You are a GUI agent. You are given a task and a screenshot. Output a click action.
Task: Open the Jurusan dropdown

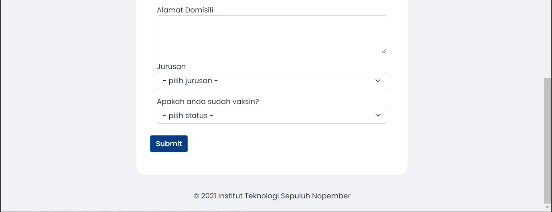pos(272,81)
